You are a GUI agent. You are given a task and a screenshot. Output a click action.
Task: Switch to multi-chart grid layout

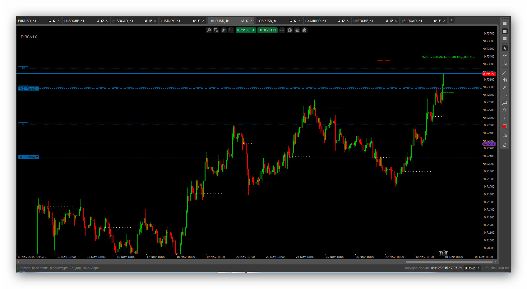click(505, 24)
